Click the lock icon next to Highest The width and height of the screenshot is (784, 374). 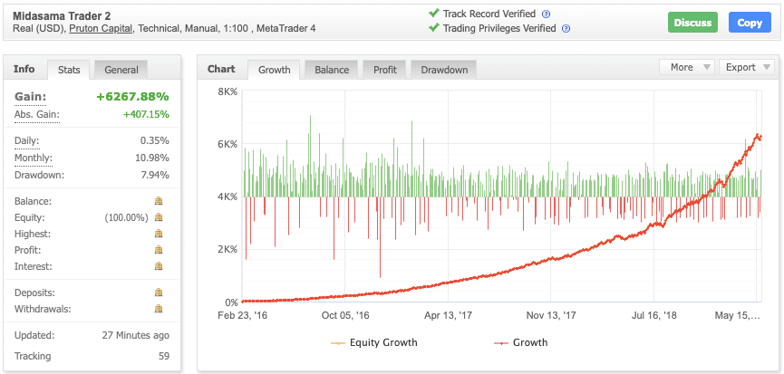[x=159, y=234]
